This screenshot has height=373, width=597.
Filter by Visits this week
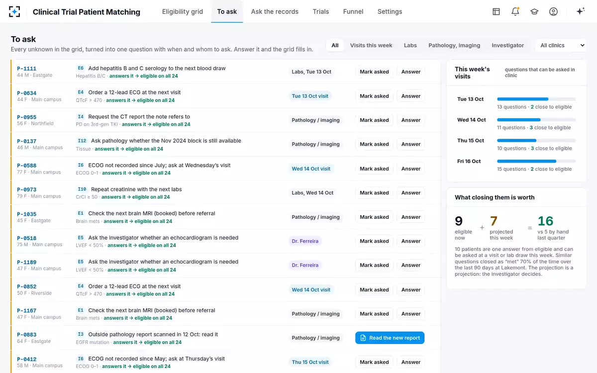point(371,45)
